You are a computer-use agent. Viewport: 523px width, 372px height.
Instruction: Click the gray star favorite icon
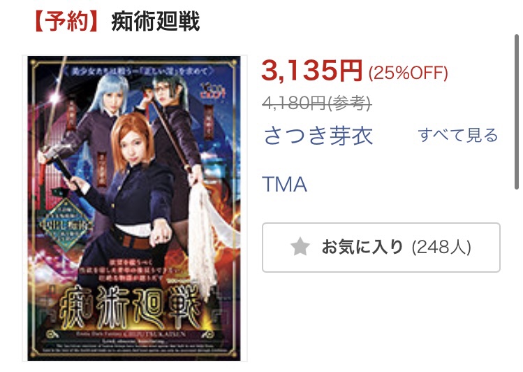300,246
